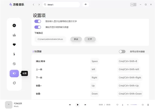Select the purple settings sidebar button
The height and width of the screenshot is (110, 155).
tap(14, 73)
